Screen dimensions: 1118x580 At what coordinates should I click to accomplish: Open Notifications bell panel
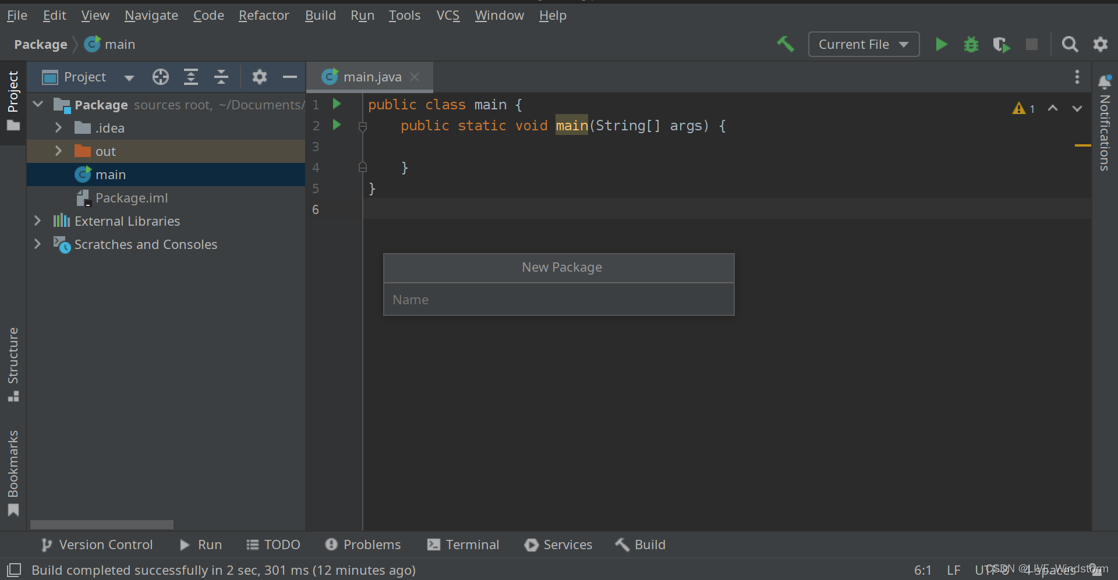click(1105, 81)
